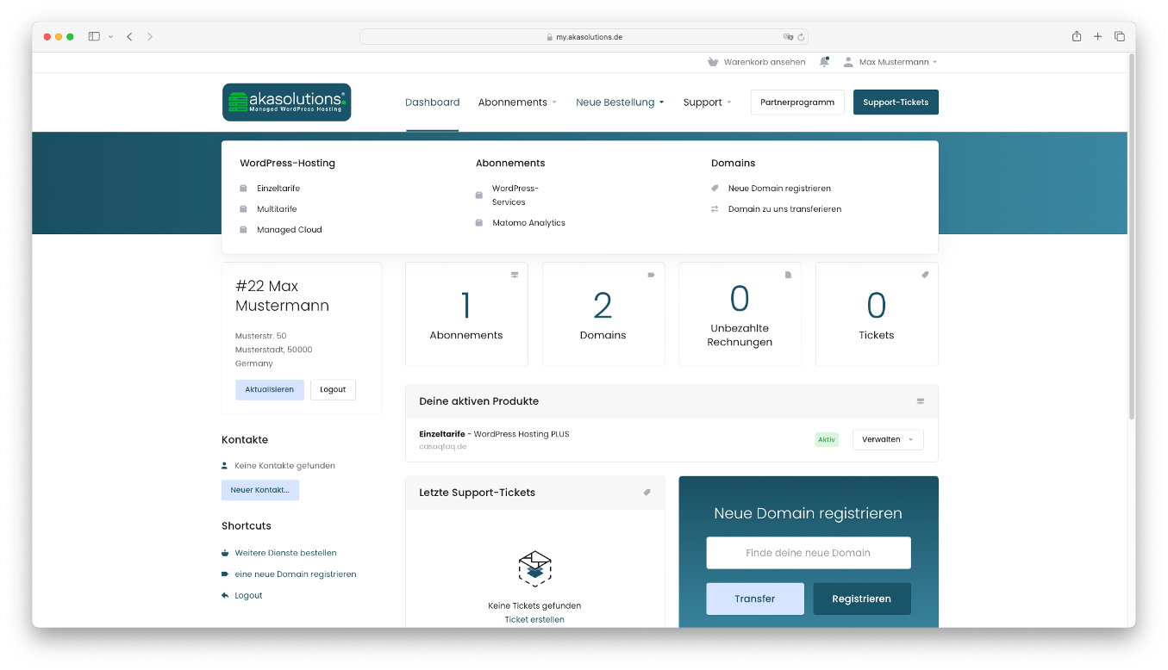This screenshot has height=670, width=1168.
Task: Open the shopping cart icon 'Warenkorb ansehen'
Action: click(x=756, y=62)
